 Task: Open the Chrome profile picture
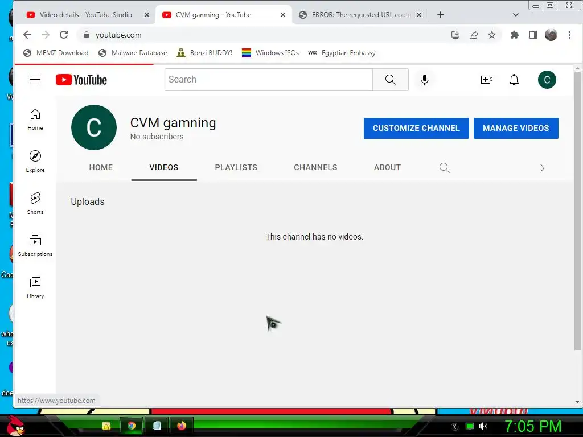click(x=551, y=35)
